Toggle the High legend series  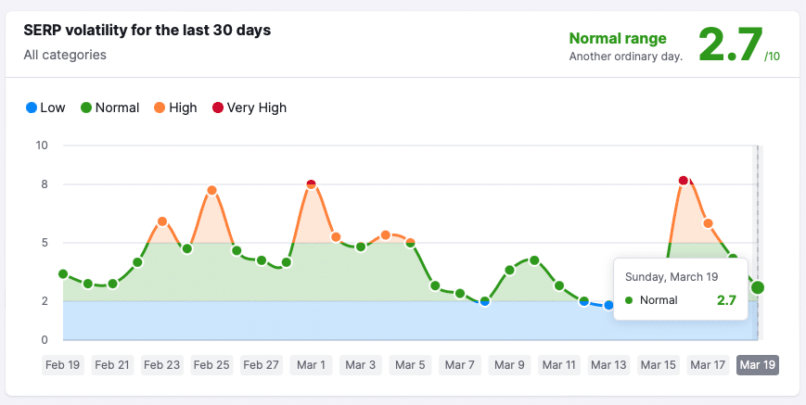(x=174, y=108)
